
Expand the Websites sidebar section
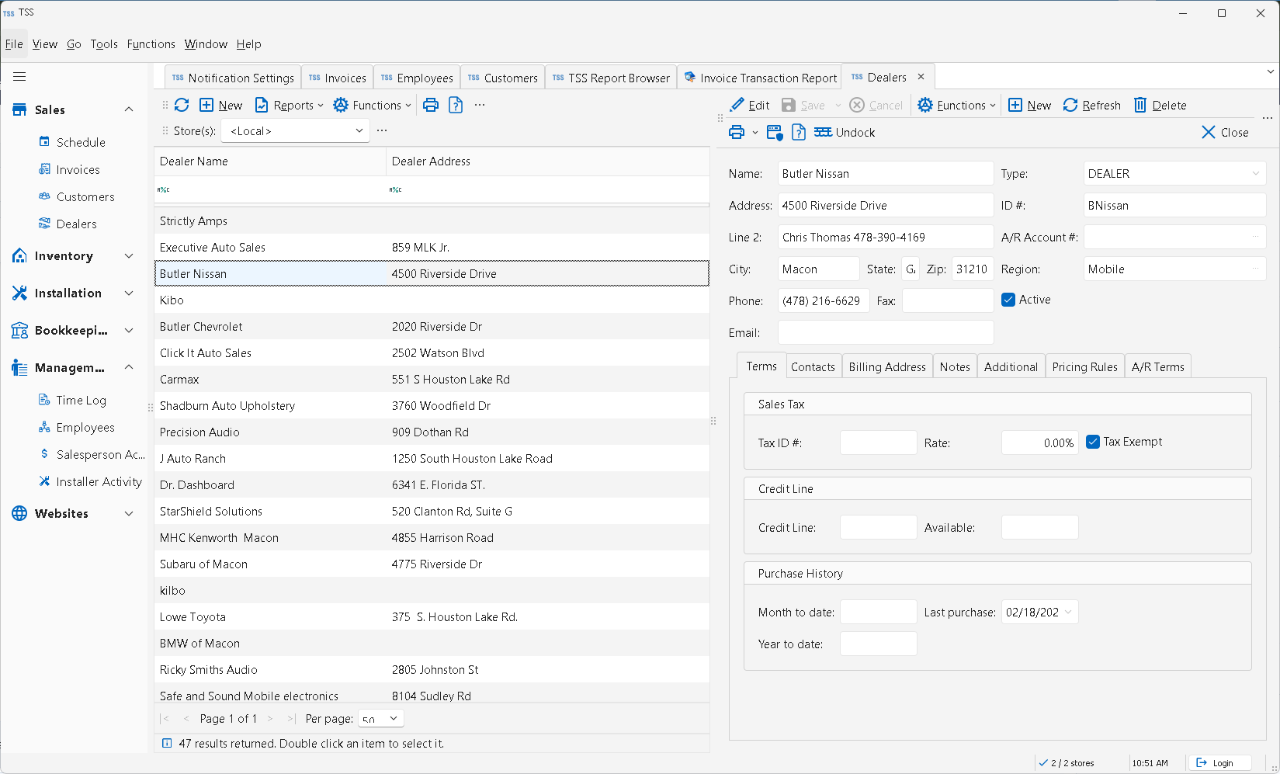[129, 513]
